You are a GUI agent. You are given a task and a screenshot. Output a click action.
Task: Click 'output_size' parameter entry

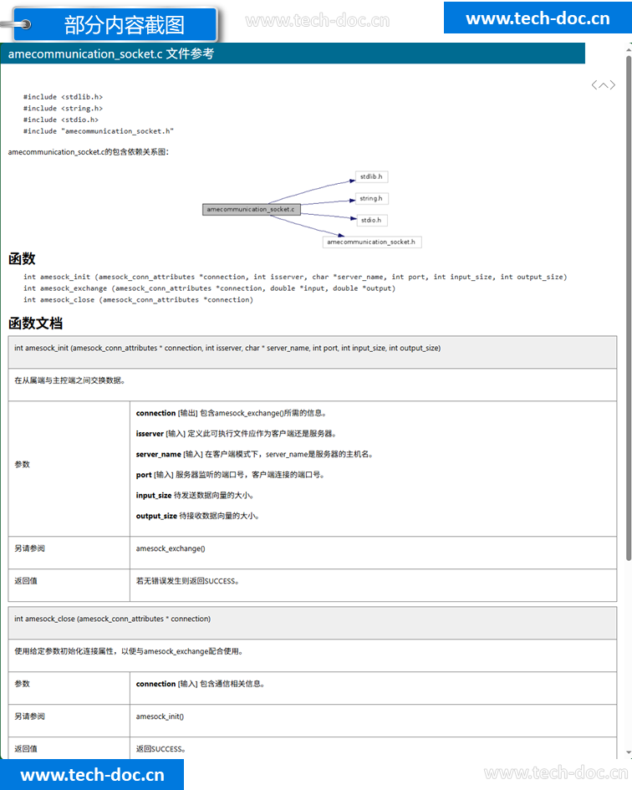click(x=197, y=517)
